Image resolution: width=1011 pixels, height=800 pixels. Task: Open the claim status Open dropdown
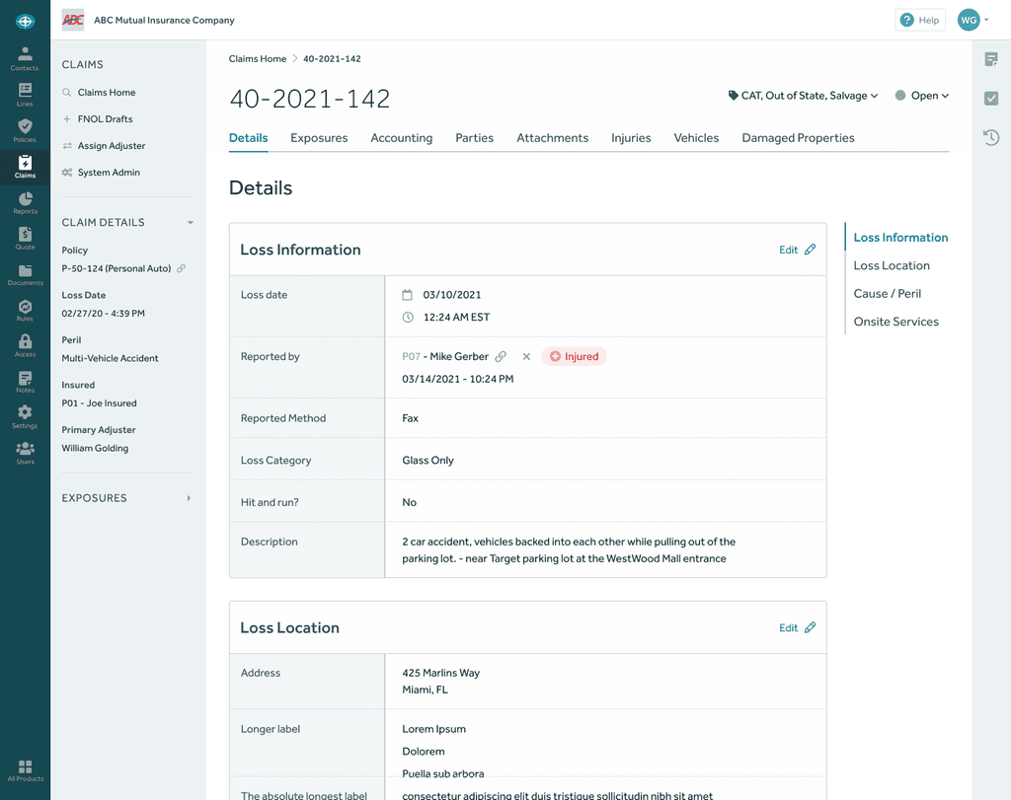(922, 96)
